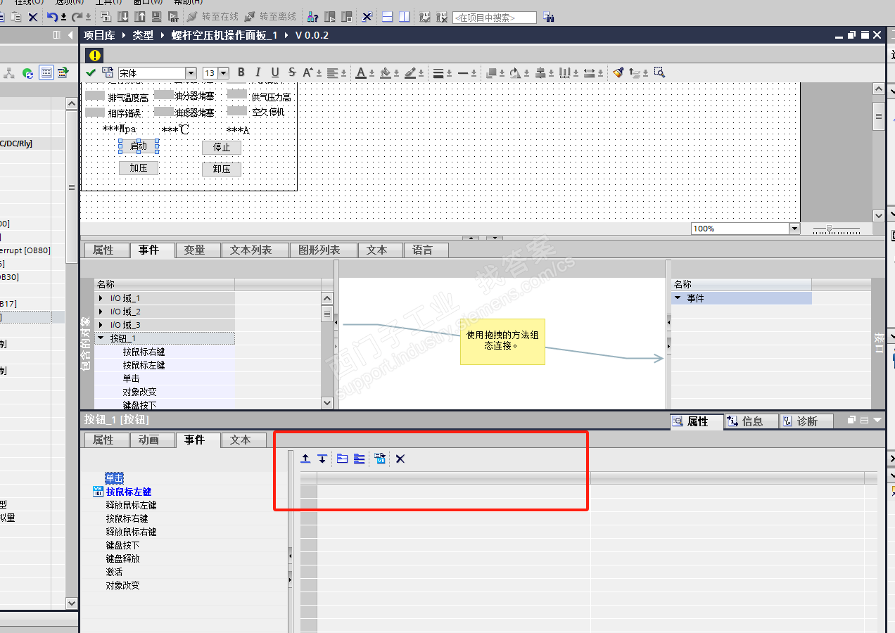Click delete function X icon in inspector
Image resolution: width=895 pixels, height=633 pixels.
[x=400, y=459]
